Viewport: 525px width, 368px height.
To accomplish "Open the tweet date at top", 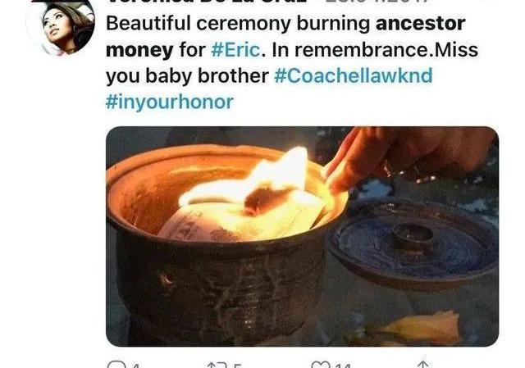I will pyautogui.click(x=377, y=2).
